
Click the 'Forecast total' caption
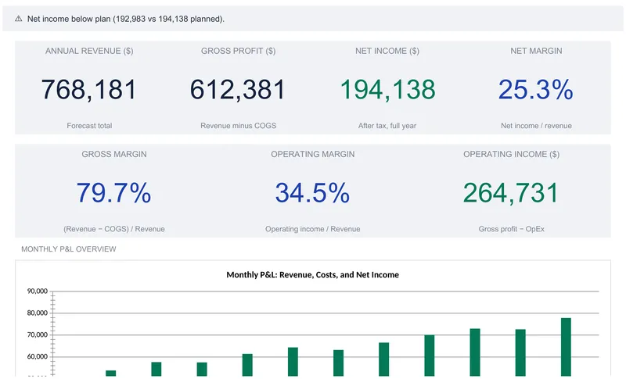[89, 126]
